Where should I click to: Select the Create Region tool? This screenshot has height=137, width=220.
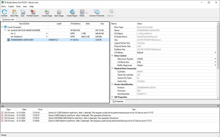point(72,13)
